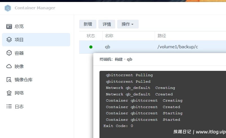Select the qb project name
This screenshot has width=226, height=138.
[107, 47]
